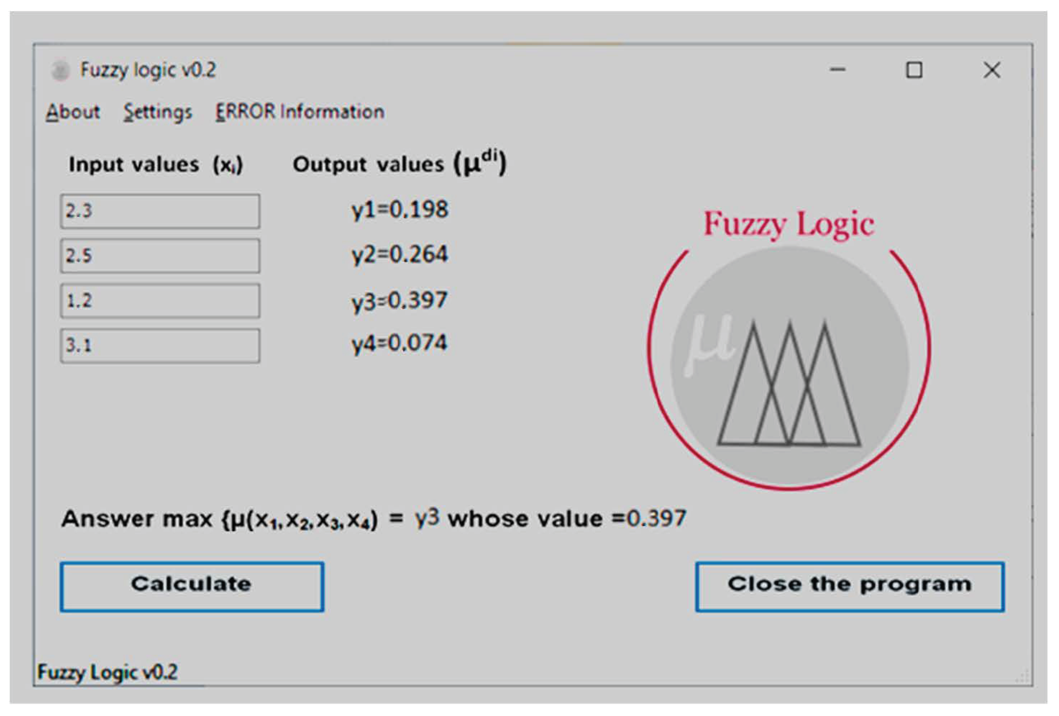Open the Settings menu
Viewport: 1059px width, 716px height.
tap(158, 112)
